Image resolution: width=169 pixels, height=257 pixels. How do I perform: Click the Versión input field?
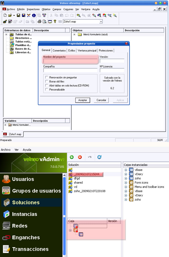point(112,61)
